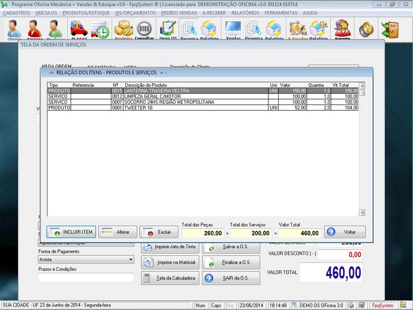Click Salvar a O.S. button
This screenshot has height=310, width=413.
click(x=231, y=247)
